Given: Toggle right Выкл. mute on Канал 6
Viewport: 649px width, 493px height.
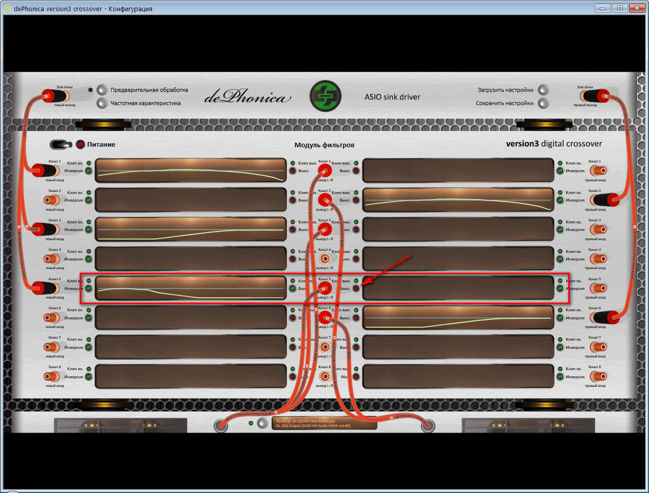Looking at the screenshot, I should 356,318.
